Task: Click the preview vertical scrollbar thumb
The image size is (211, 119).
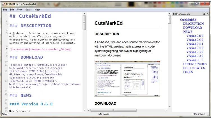Action: [x=169, y=19]
